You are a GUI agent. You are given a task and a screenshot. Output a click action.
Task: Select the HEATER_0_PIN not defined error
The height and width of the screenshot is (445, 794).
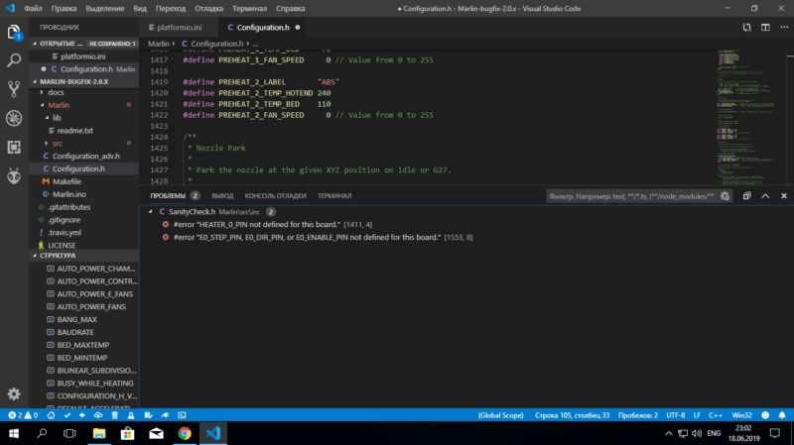point(257,225)
